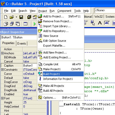Click the Toggle Form/Unit toolbar icon
Screen dimensions: 115x115
pyautogui.click(x=18, y=24)
